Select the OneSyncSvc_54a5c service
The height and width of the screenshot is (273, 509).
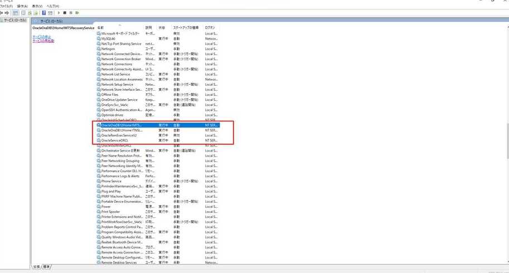pos(158,105)
